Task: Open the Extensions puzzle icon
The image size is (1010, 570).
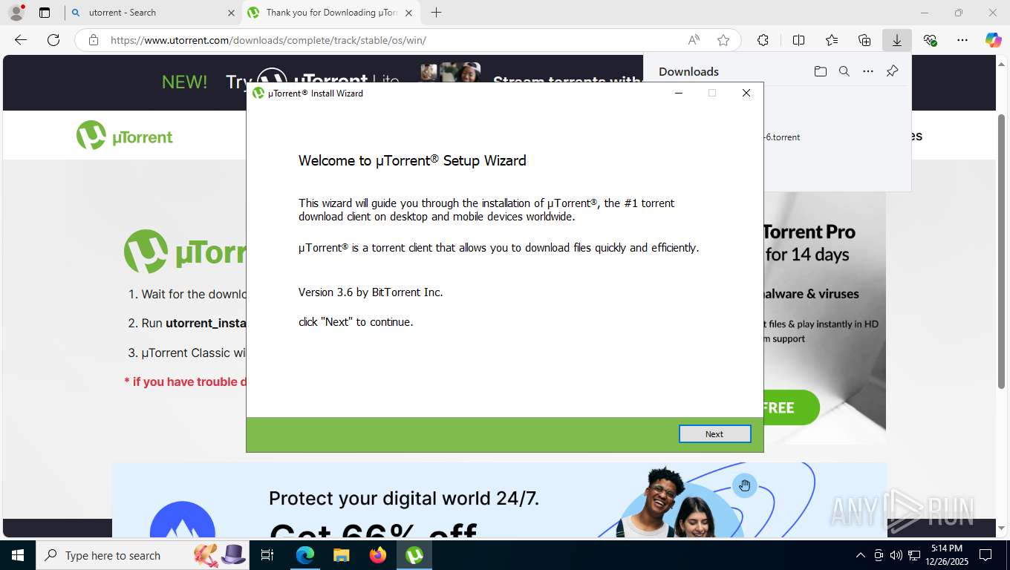Action: [x=763, y=40]
